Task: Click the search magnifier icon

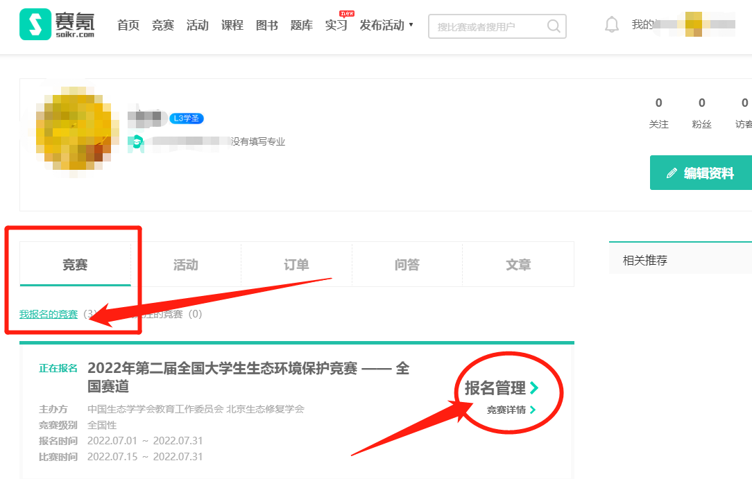Action: pyautogui.click(x=554, y=26)
